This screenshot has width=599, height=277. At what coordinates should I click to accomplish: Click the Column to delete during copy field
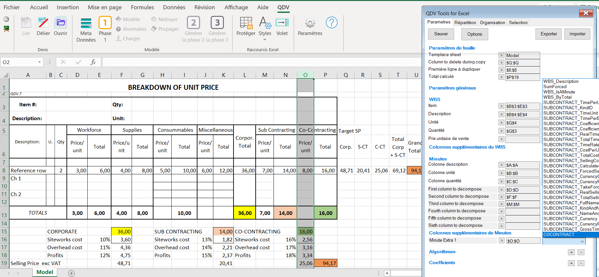[523, 63]
